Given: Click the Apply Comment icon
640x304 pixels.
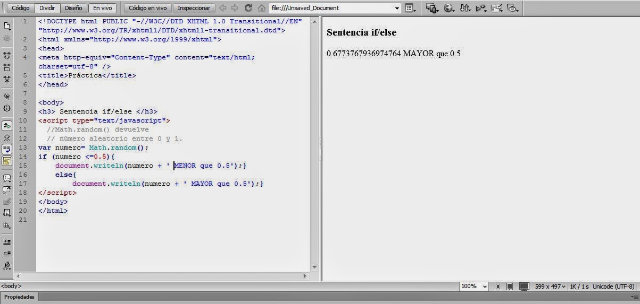Looking at the screenshot, I should click(7, 178).
